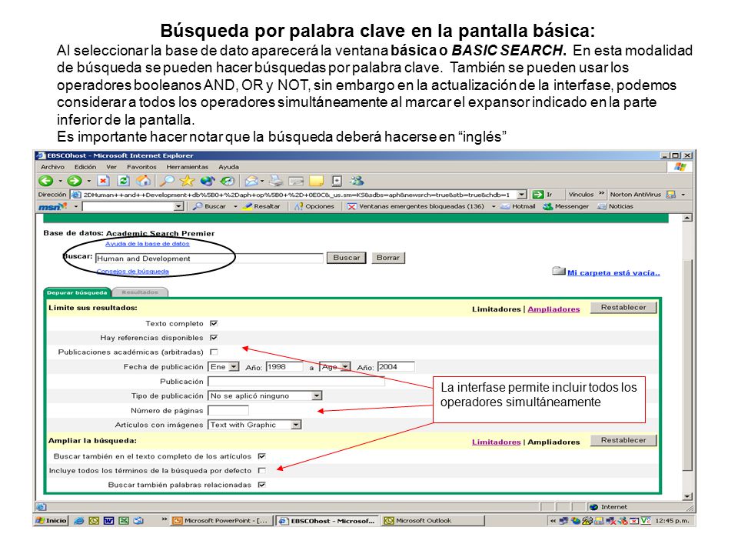Enable Publicaciones académicas (arbitradas) checkbox
This screenshot has width=738, height=554.
(x=214, y=352)
